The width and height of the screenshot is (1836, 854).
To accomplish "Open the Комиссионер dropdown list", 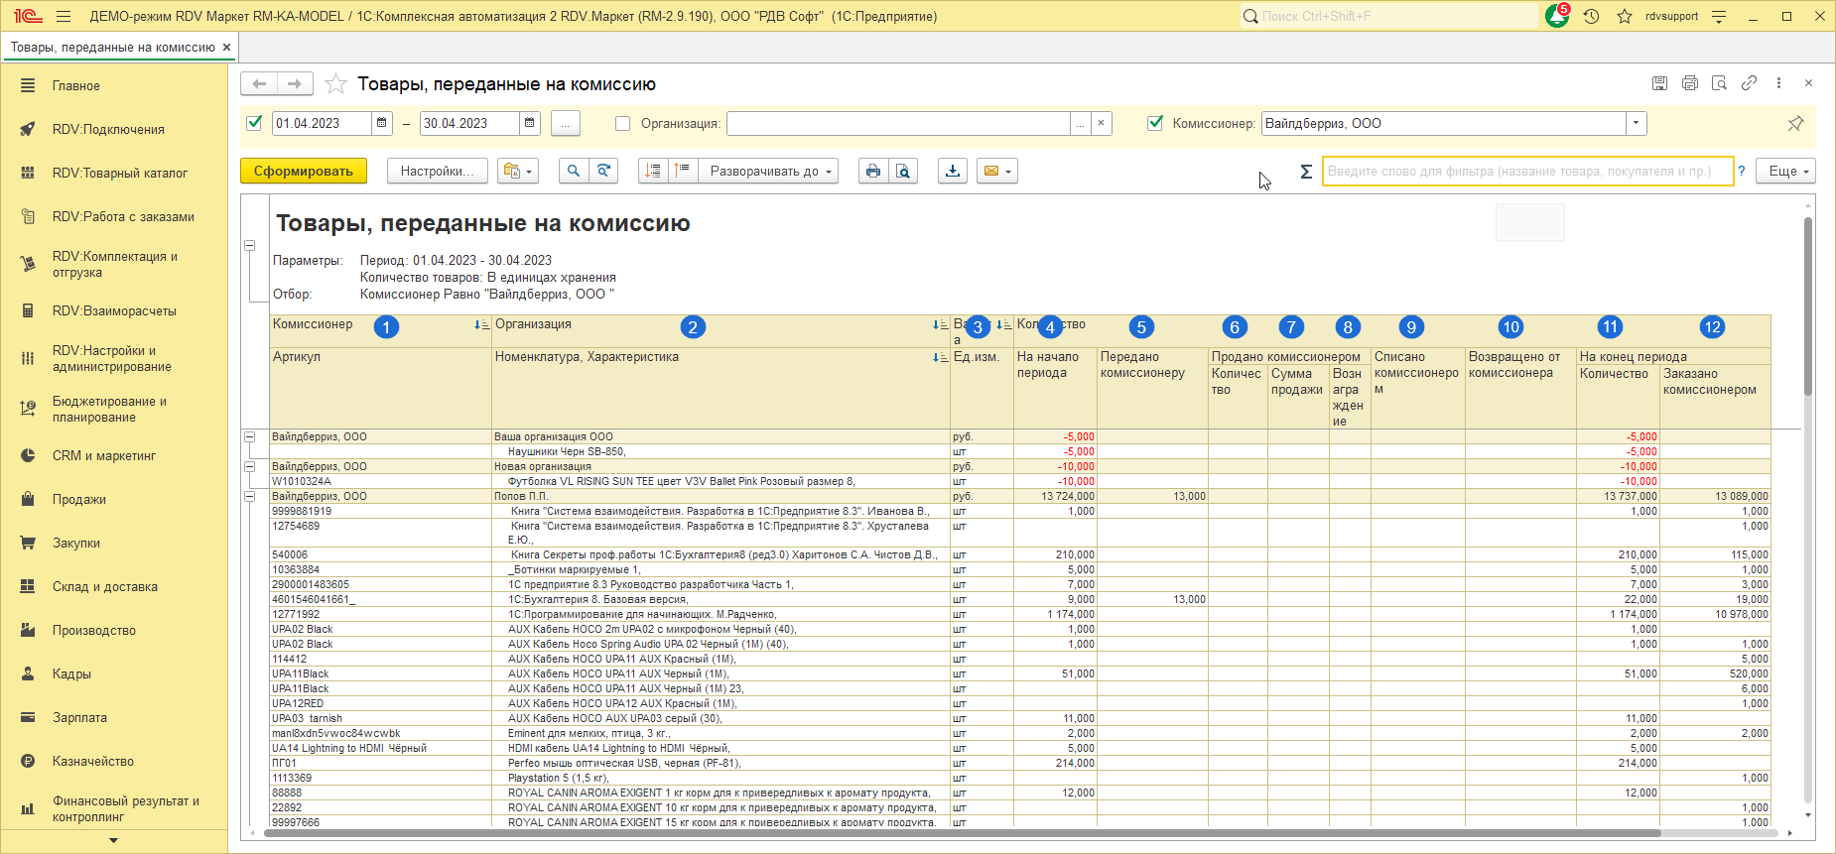I will coord(1636,123).
